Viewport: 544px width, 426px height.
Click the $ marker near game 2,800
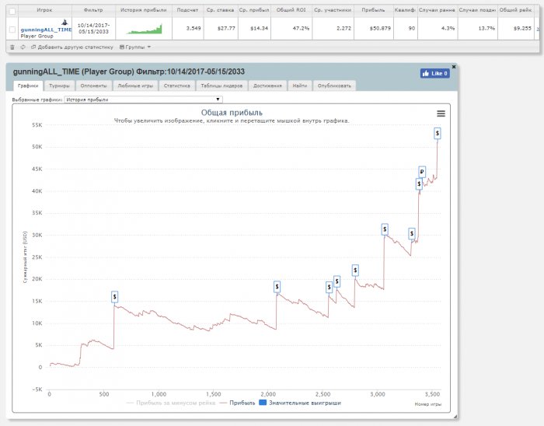coord(355,271)
